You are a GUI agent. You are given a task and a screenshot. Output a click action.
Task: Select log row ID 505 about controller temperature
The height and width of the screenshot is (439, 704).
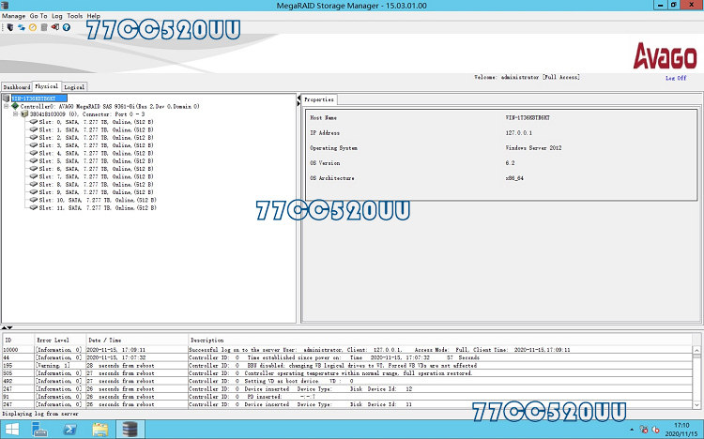click(347, 373)
